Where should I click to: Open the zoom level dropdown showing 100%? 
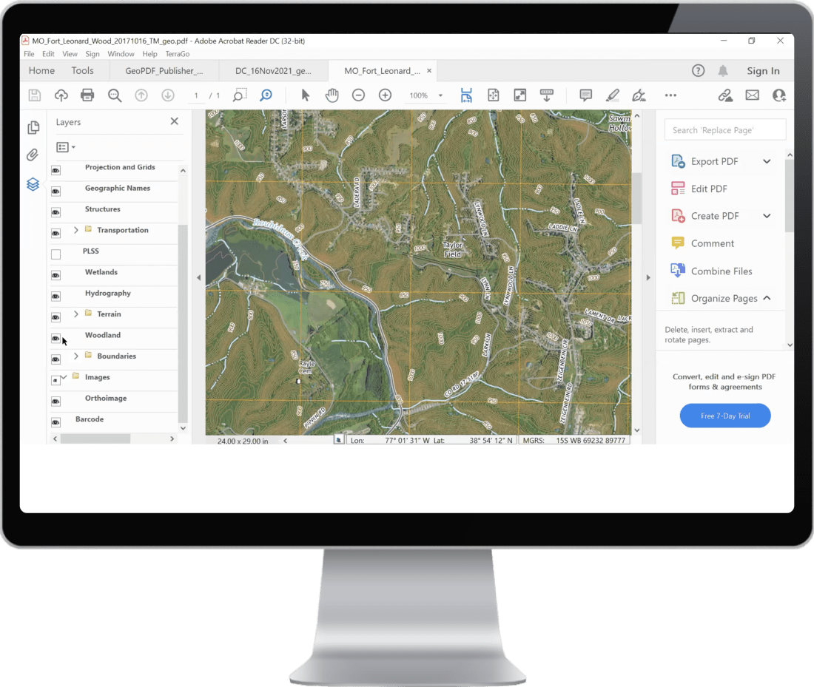440,95
